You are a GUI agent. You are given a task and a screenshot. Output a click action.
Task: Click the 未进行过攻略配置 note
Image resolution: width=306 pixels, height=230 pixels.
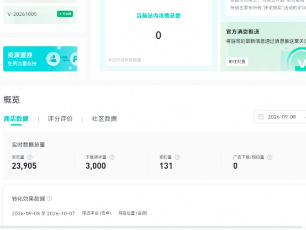click(x=124, y=60)
